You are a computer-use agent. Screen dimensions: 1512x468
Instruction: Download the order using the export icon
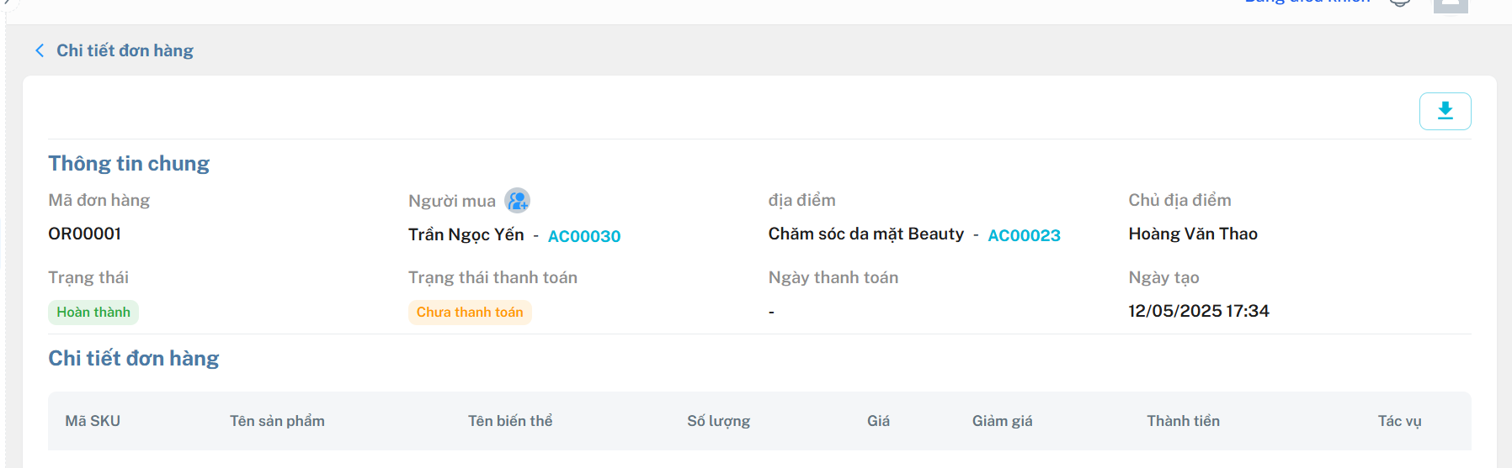[x=1445, y=111]
